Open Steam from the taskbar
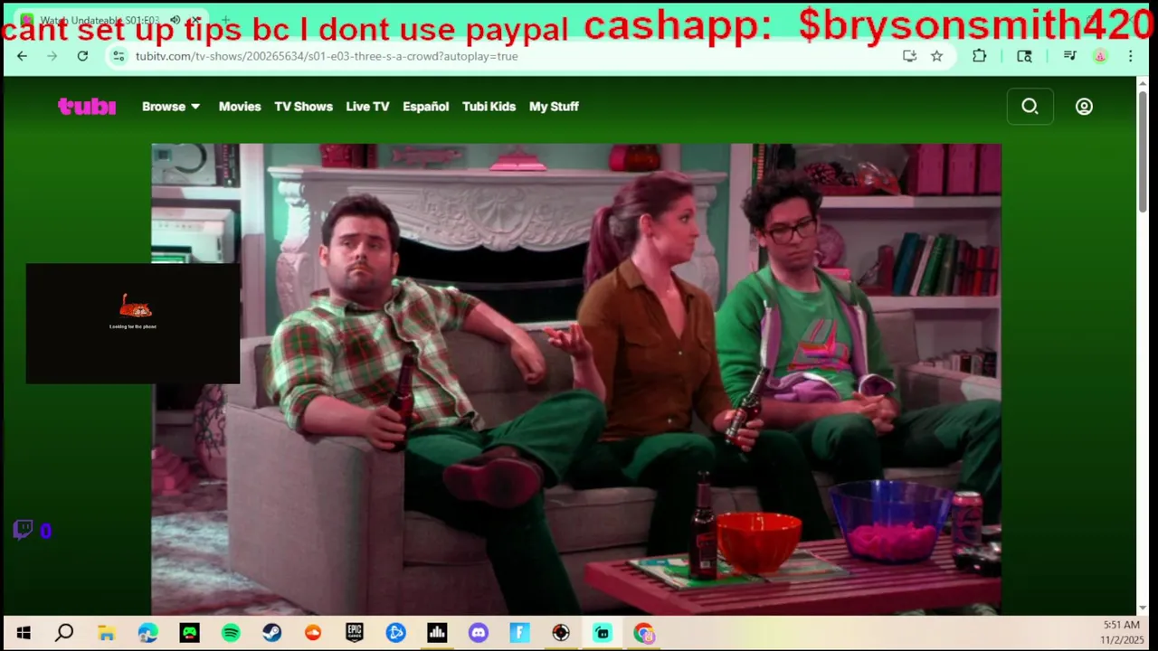Viewport: 1158px width, 651px height. point(271,633)
